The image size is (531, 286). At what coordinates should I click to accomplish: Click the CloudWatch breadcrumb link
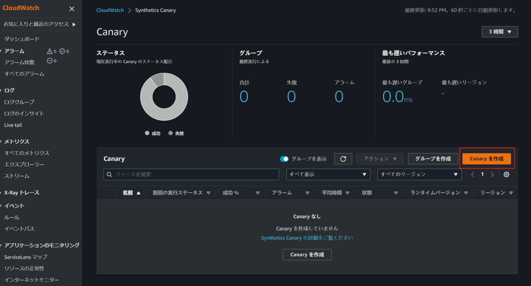110,10
